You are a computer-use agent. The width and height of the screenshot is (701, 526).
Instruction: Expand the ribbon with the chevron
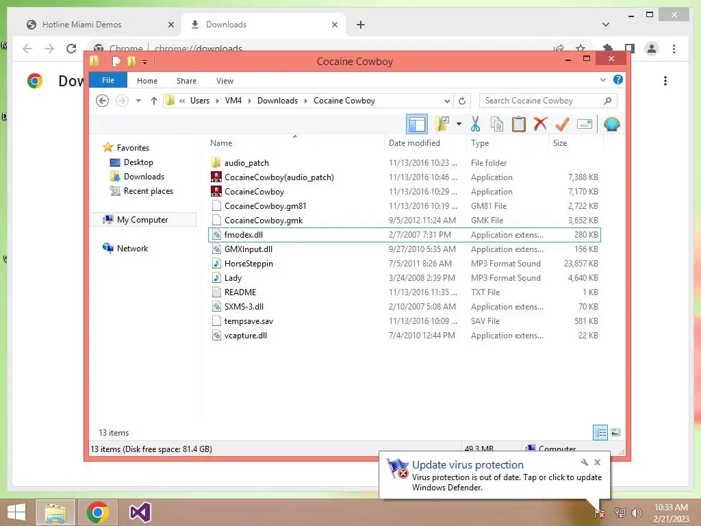pyautogui.click(x=602, y=80)
